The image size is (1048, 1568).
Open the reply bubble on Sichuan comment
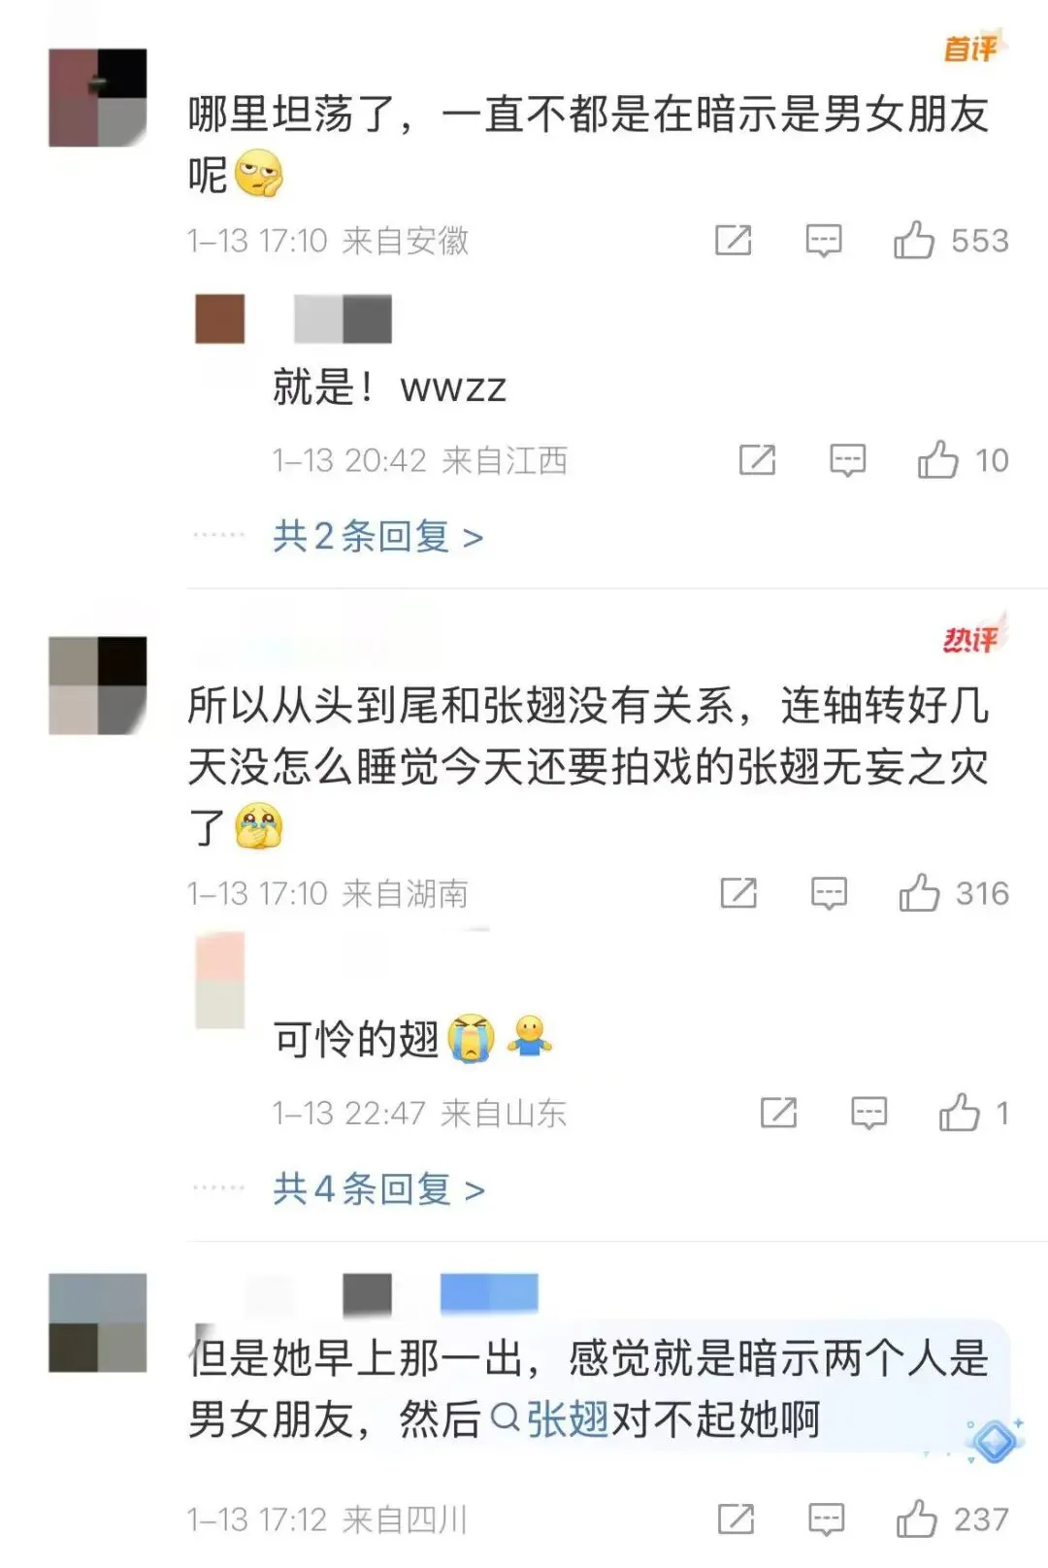[x=827, y=1518]
